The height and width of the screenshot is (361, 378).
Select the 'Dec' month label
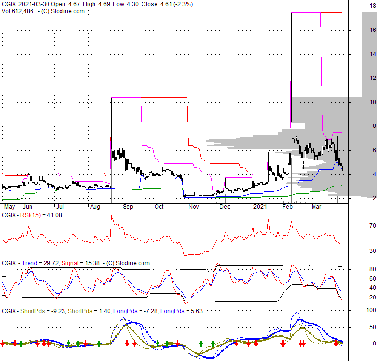click(x=225, y=207)
